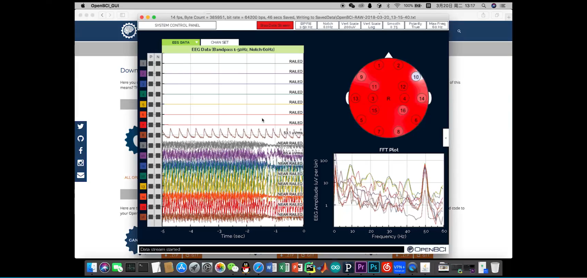Switch the Vert Scale Log option
587x278 pixels.
[x=372, y=25]
